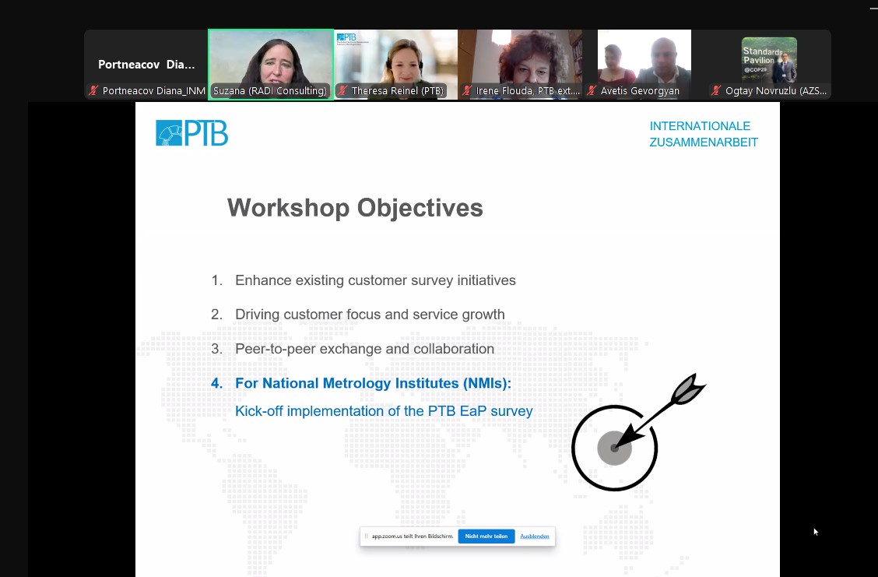Click the PTB logo on the slide
This screenshot has width=878, height=577.
191,133
